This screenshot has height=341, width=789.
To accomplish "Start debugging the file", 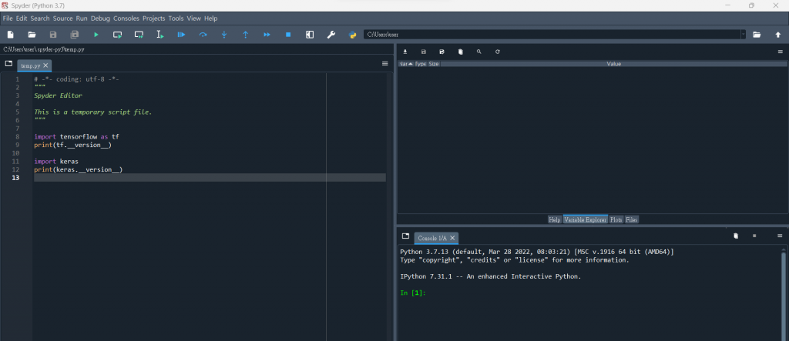I will coord(182,35).
